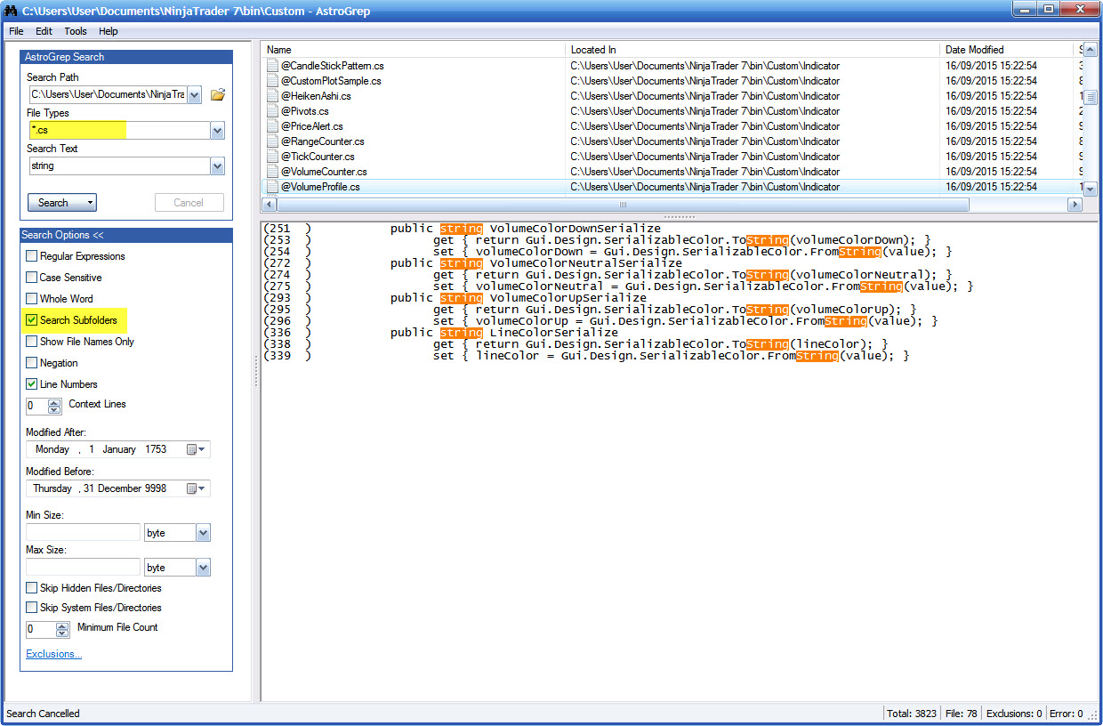Screen dimensions: 1103x726
Task: Sort results by Date Modified column
Action: tap(1007, 50)
